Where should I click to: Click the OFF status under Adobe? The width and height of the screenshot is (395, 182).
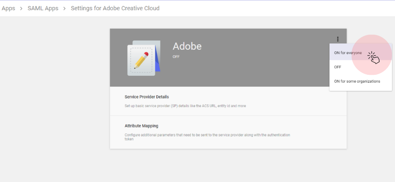click(x=176, y=57)
